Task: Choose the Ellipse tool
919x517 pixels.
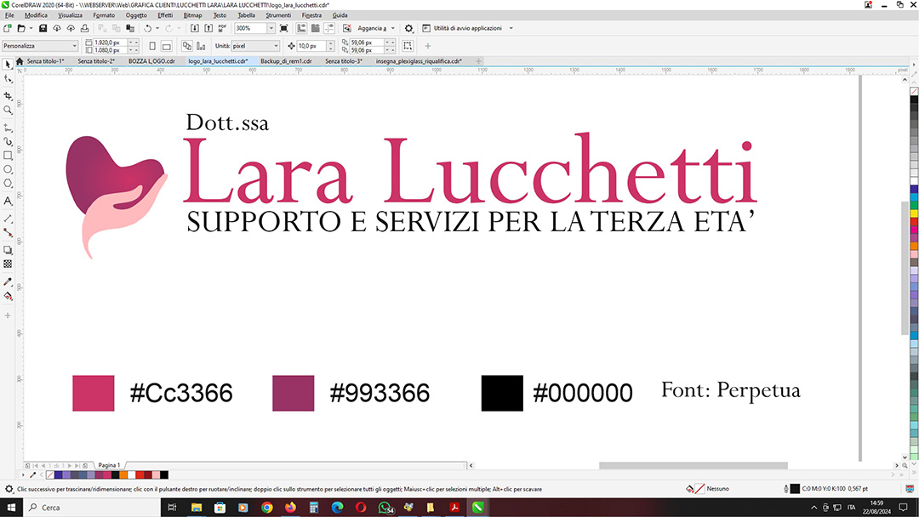Action: (x=8, y=169)
